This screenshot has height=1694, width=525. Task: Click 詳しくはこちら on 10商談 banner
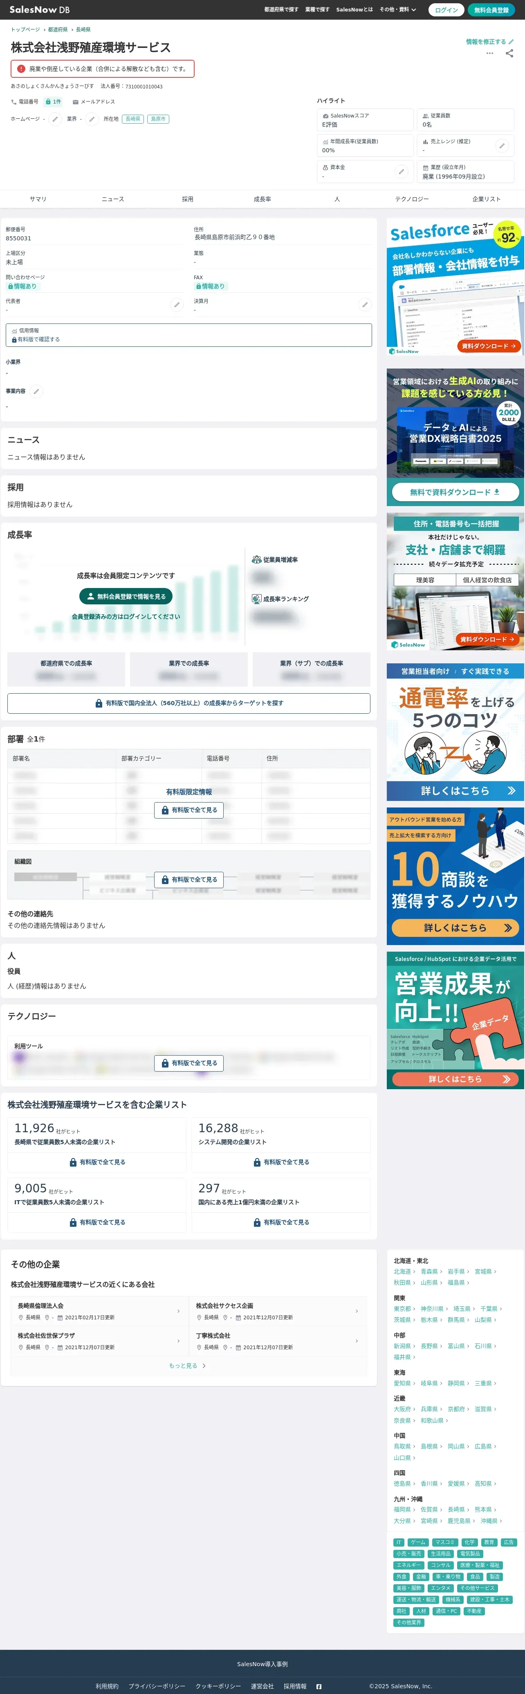click(x=455, y=927)
